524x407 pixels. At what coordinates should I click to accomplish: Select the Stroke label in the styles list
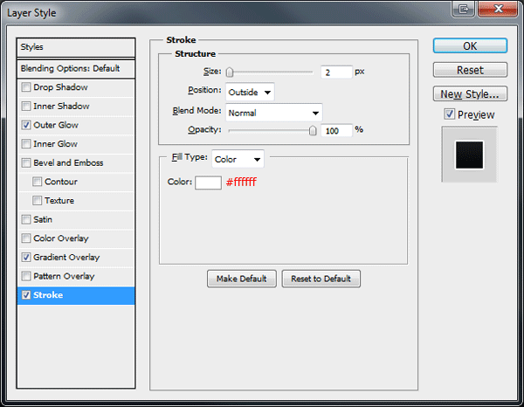48,295
